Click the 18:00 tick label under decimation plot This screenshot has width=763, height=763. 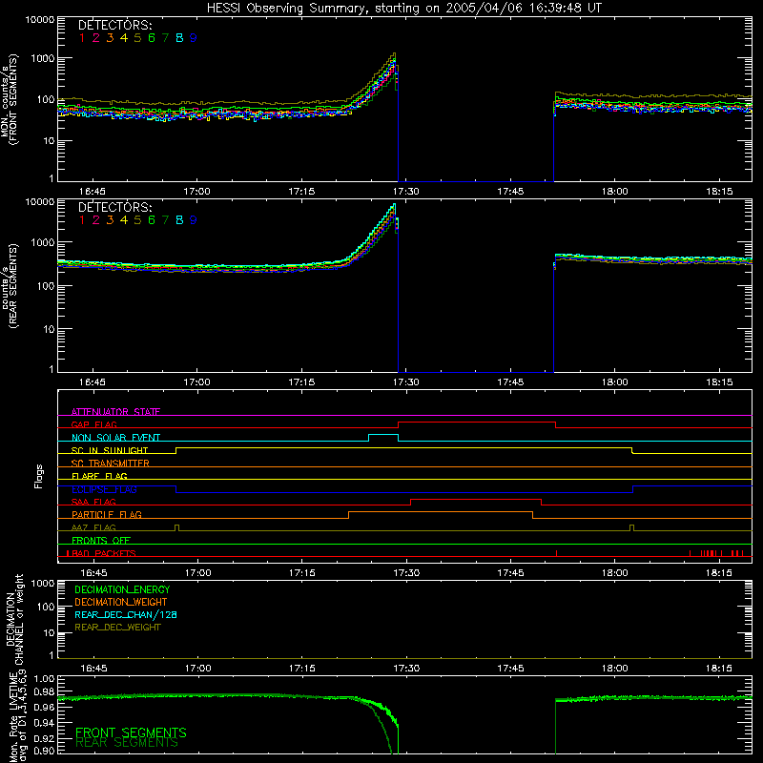(x=614, y=669)
